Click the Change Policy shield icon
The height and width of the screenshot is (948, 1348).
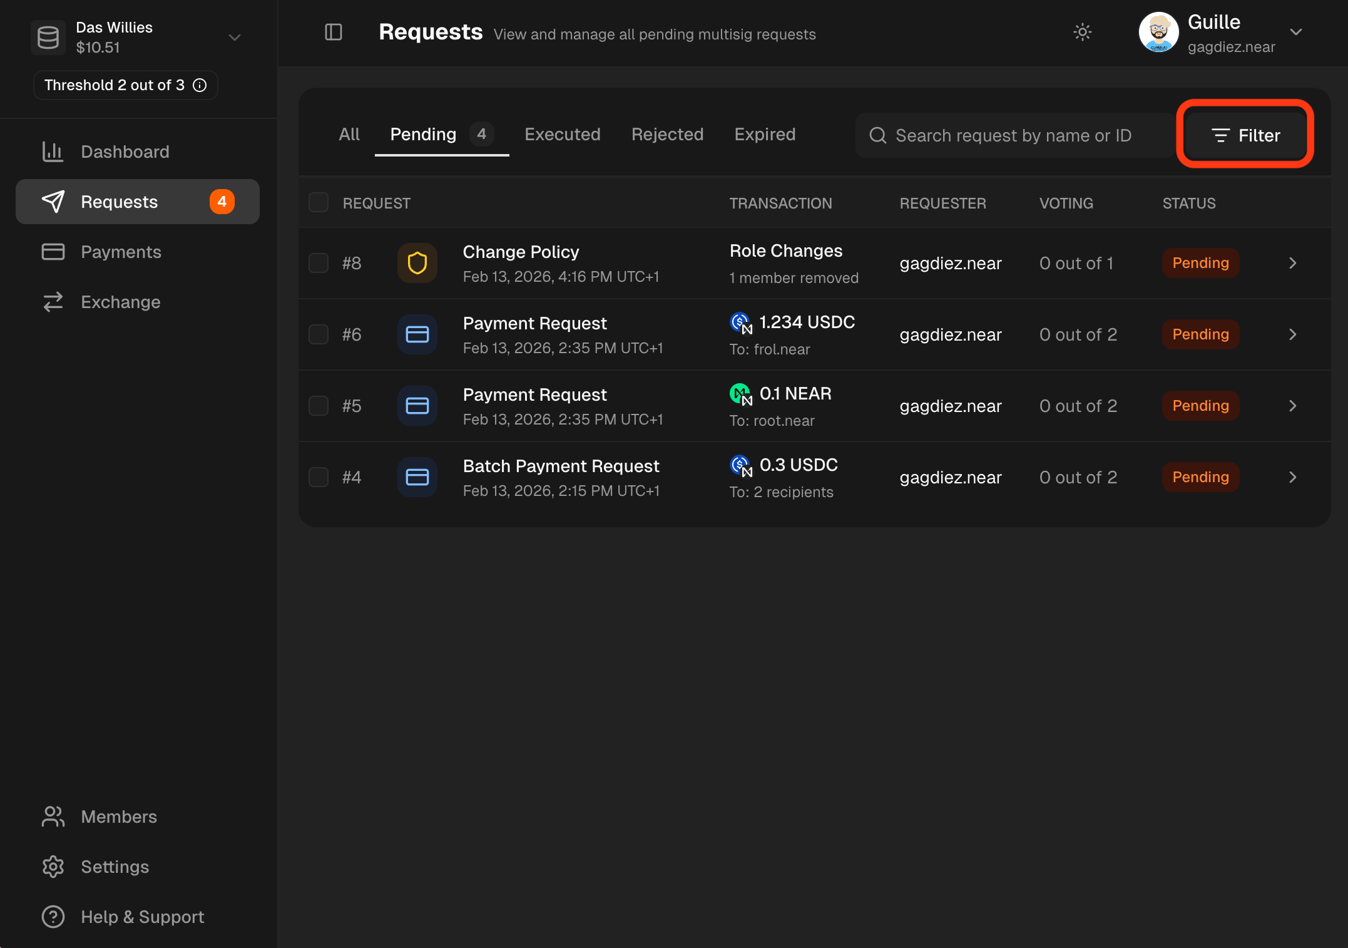coord(417,263)
